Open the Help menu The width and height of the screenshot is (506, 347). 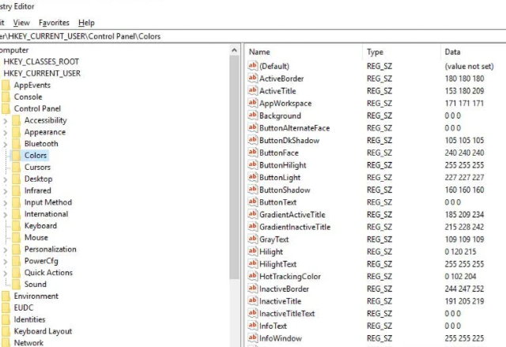[86, 23]
